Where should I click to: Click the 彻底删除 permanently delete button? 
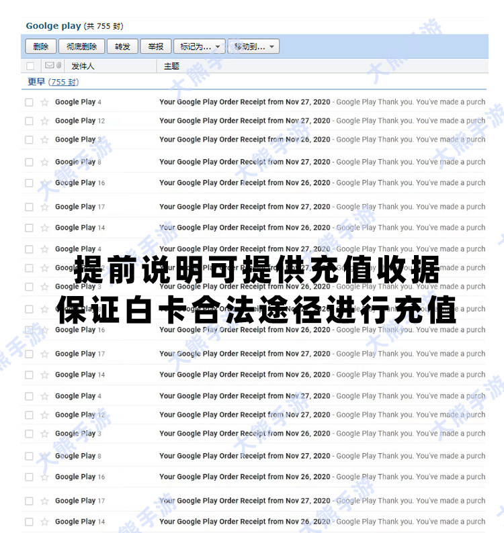pos(81,46)
